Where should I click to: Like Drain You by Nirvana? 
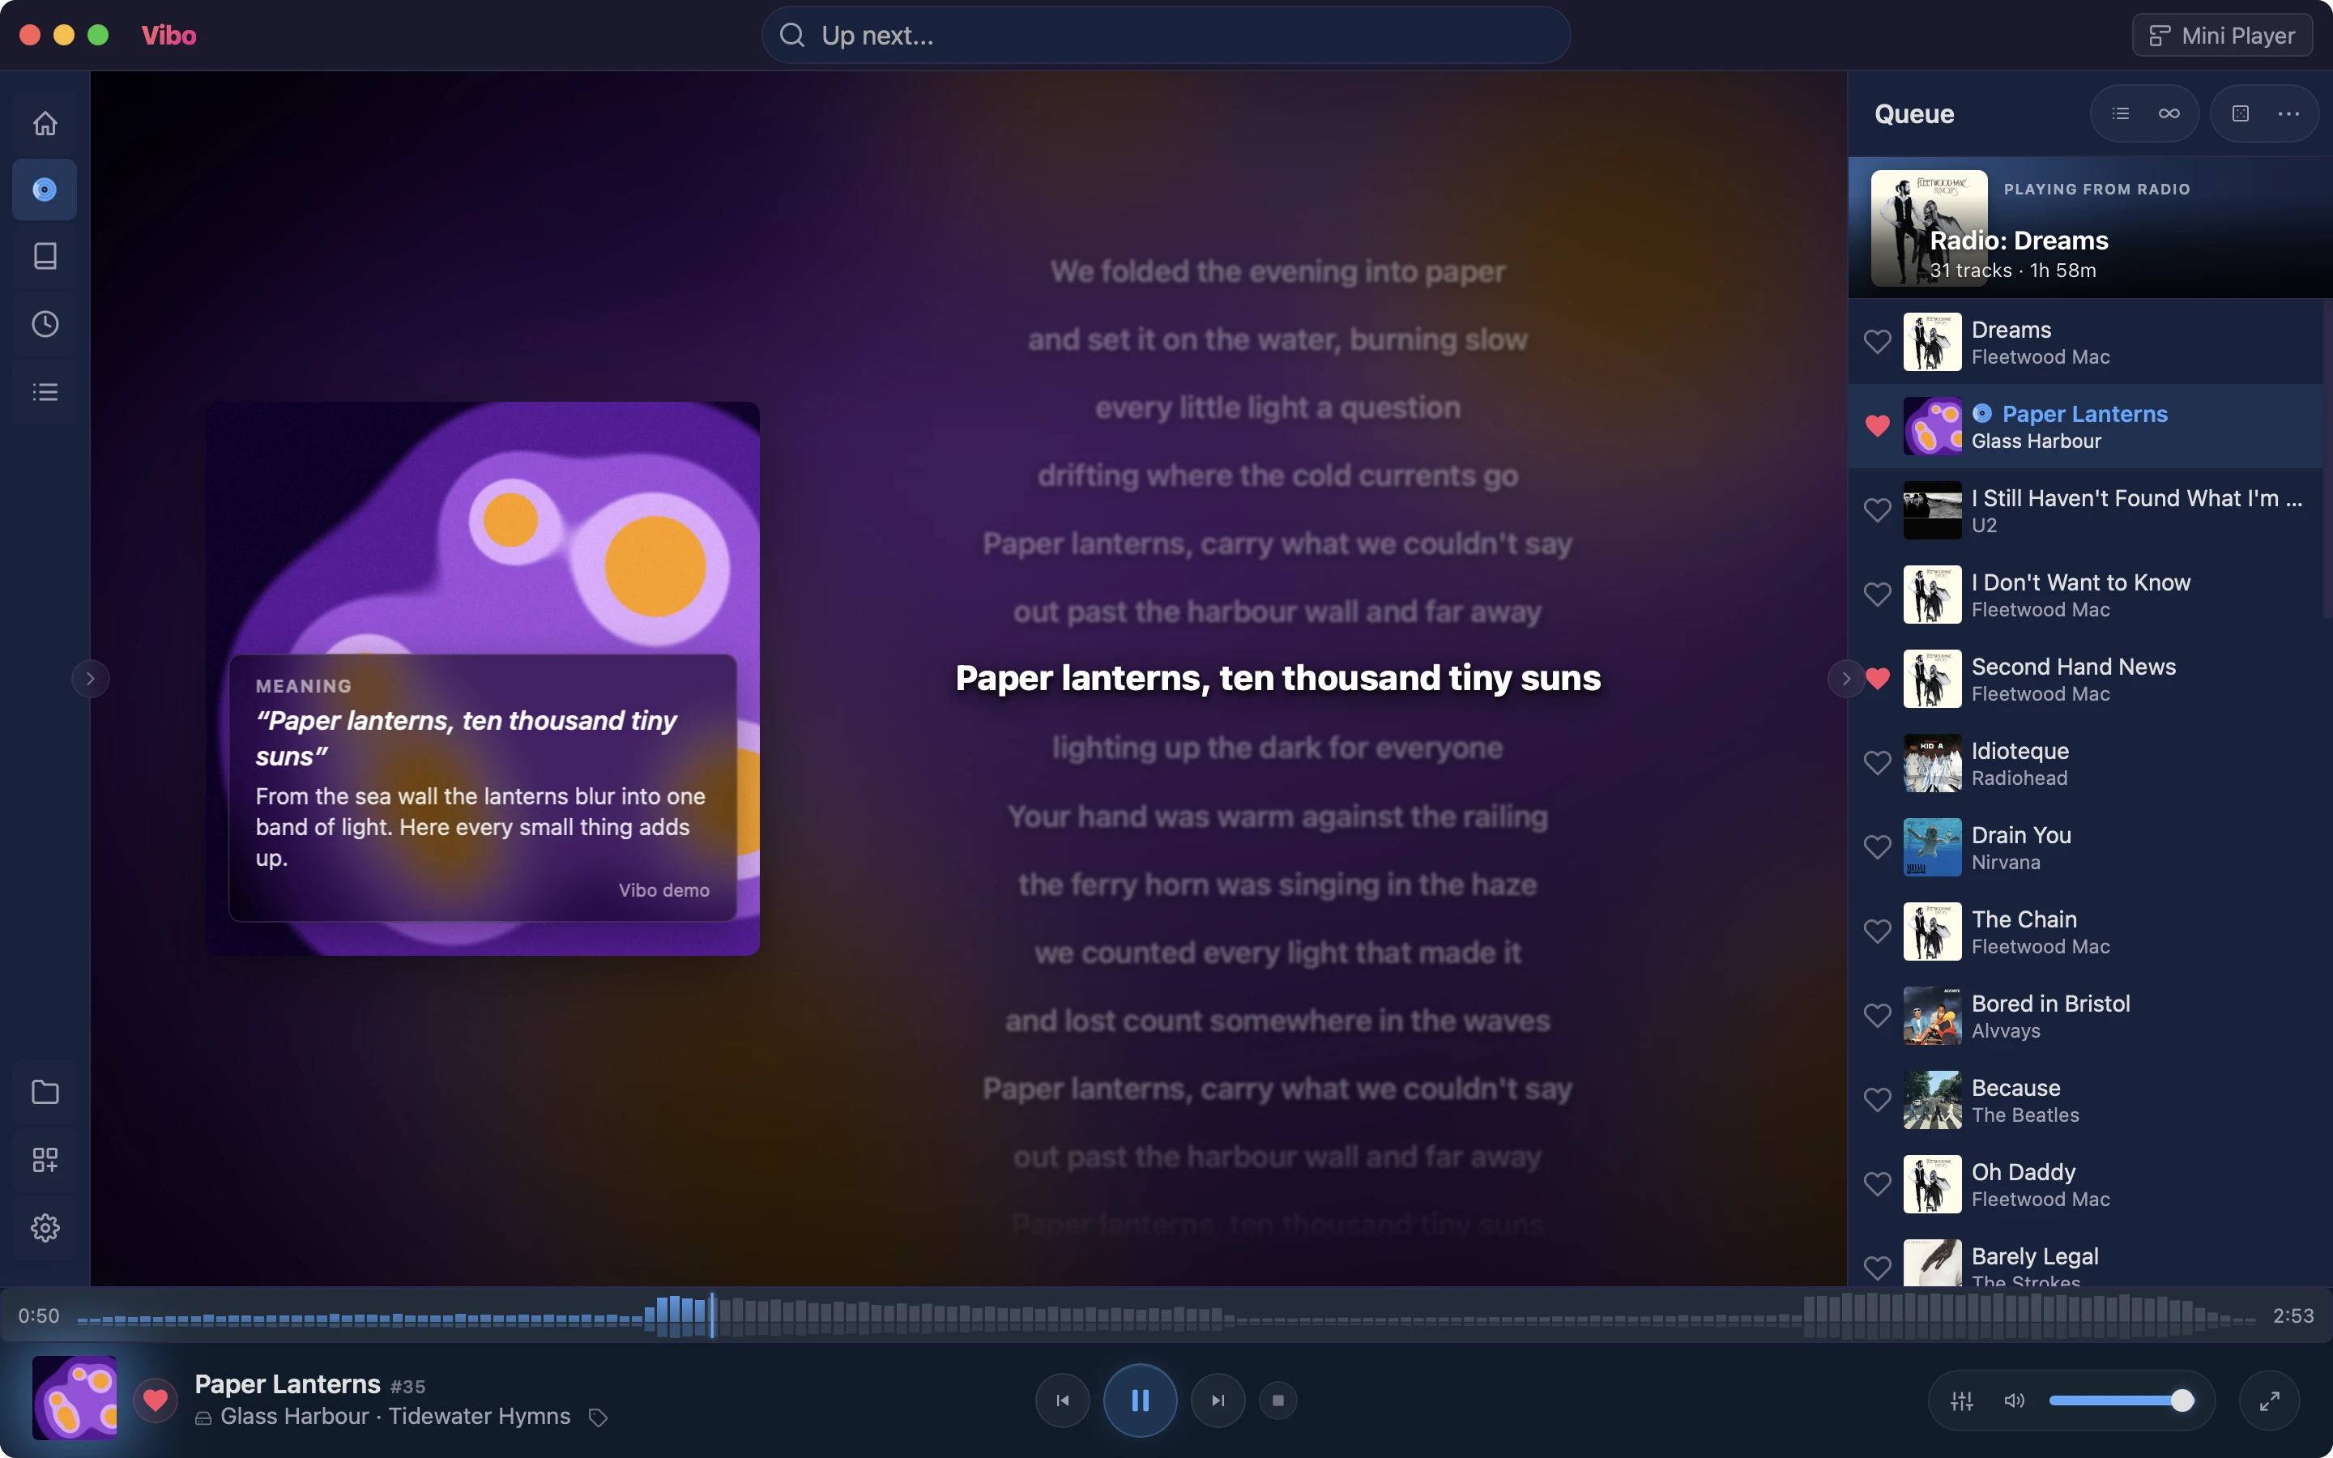pos(1877,846)
